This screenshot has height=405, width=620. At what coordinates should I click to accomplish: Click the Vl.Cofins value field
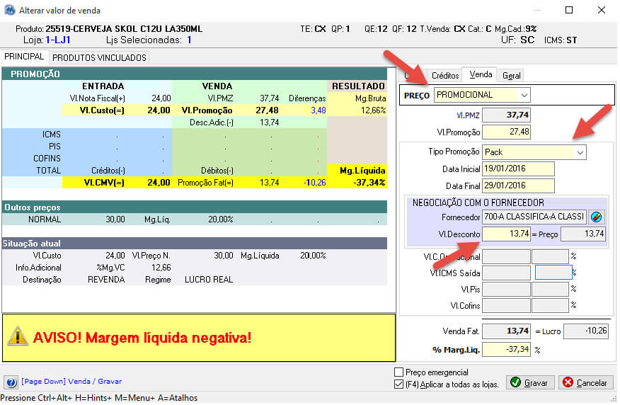(x=506, y=306)
